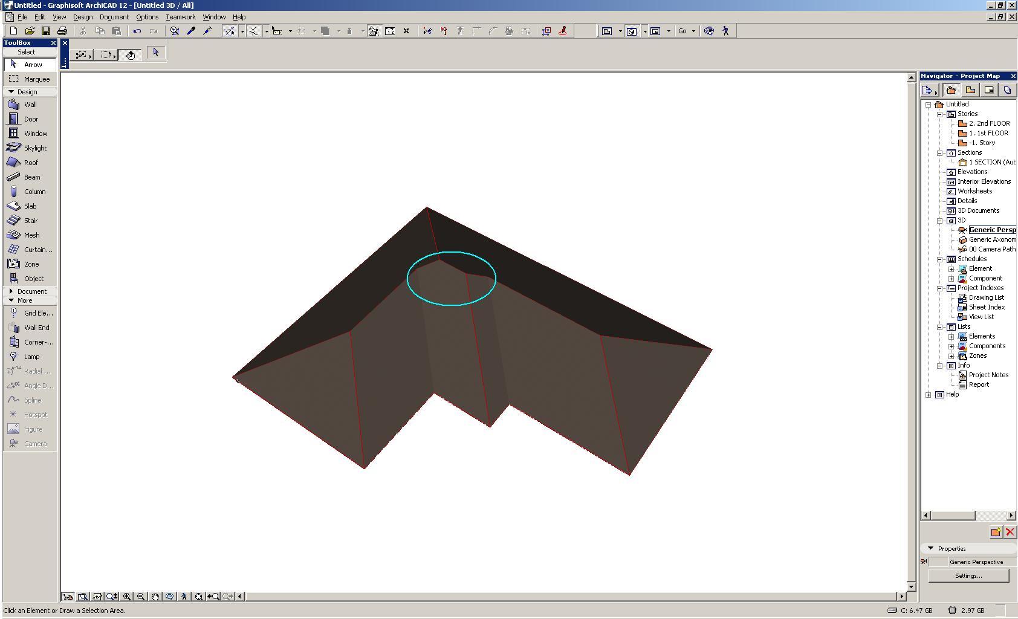Click the Save icon in toolbar
The width and height of the screenshot is (1018, 619).
pos(45,31)
